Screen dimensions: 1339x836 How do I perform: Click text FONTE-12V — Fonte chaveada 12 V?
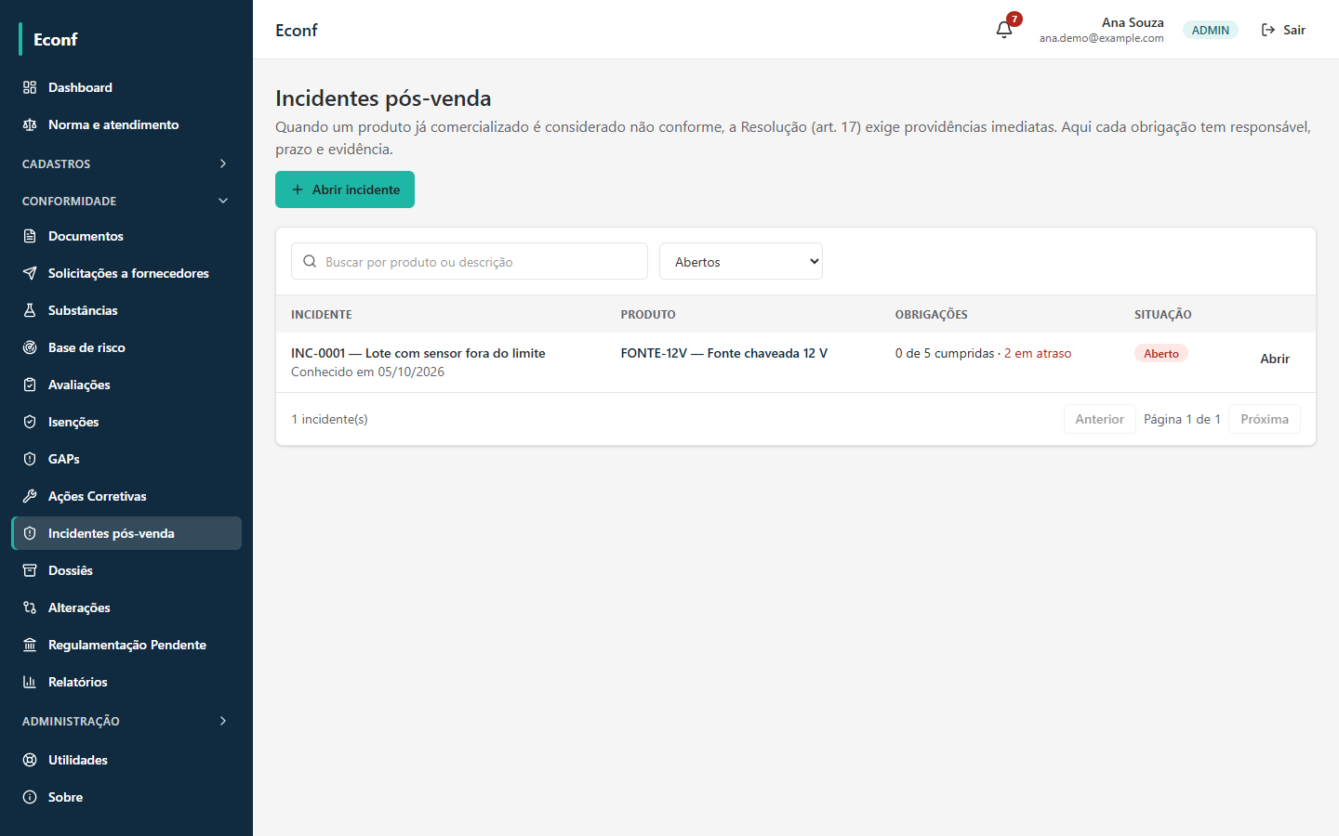pos(724,353)
